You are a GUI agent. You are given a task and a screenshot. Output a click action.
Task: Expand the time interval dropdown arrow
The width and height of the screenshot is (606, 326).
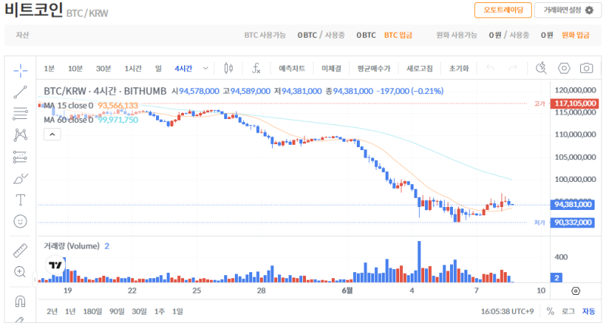coord(205,68)
